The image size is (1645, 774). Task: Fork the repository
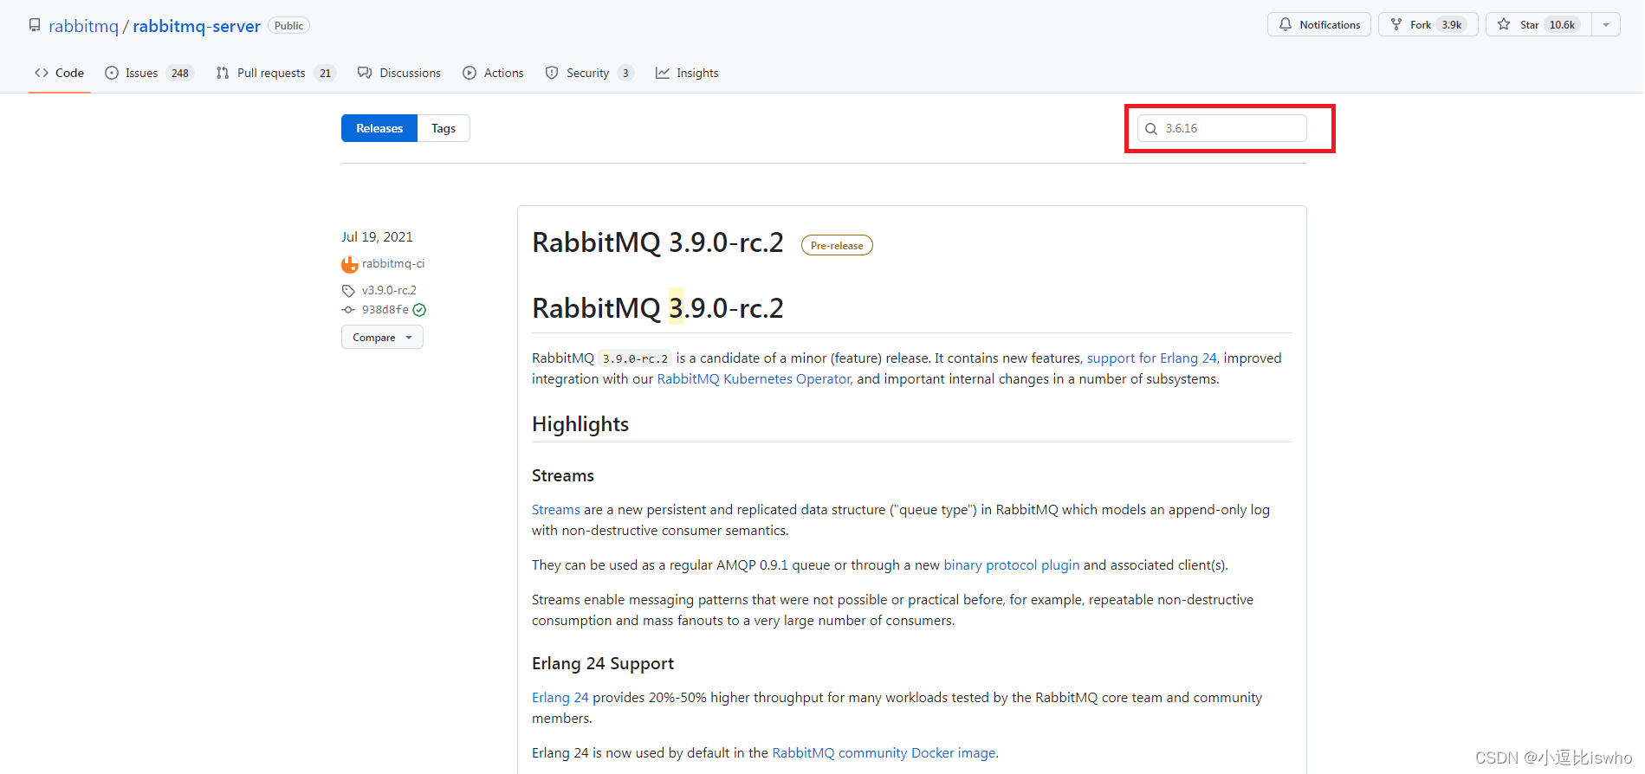point(1428,24)
